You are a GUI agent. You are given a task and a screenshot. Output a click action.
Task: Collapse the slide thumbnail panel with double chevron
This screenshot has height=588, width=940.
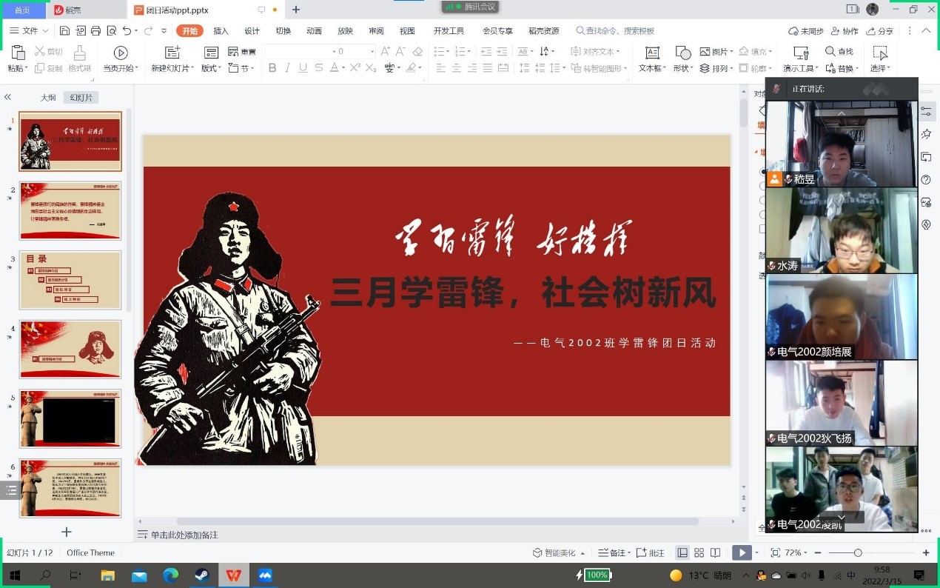pos(8,97)
